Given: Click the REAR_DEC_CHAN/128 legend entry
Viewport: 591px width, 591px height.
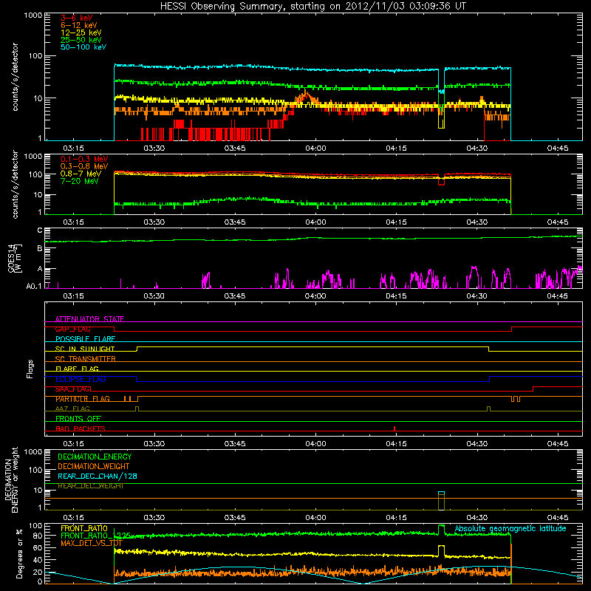Looking at the screenshot, I should click(98, 476).
